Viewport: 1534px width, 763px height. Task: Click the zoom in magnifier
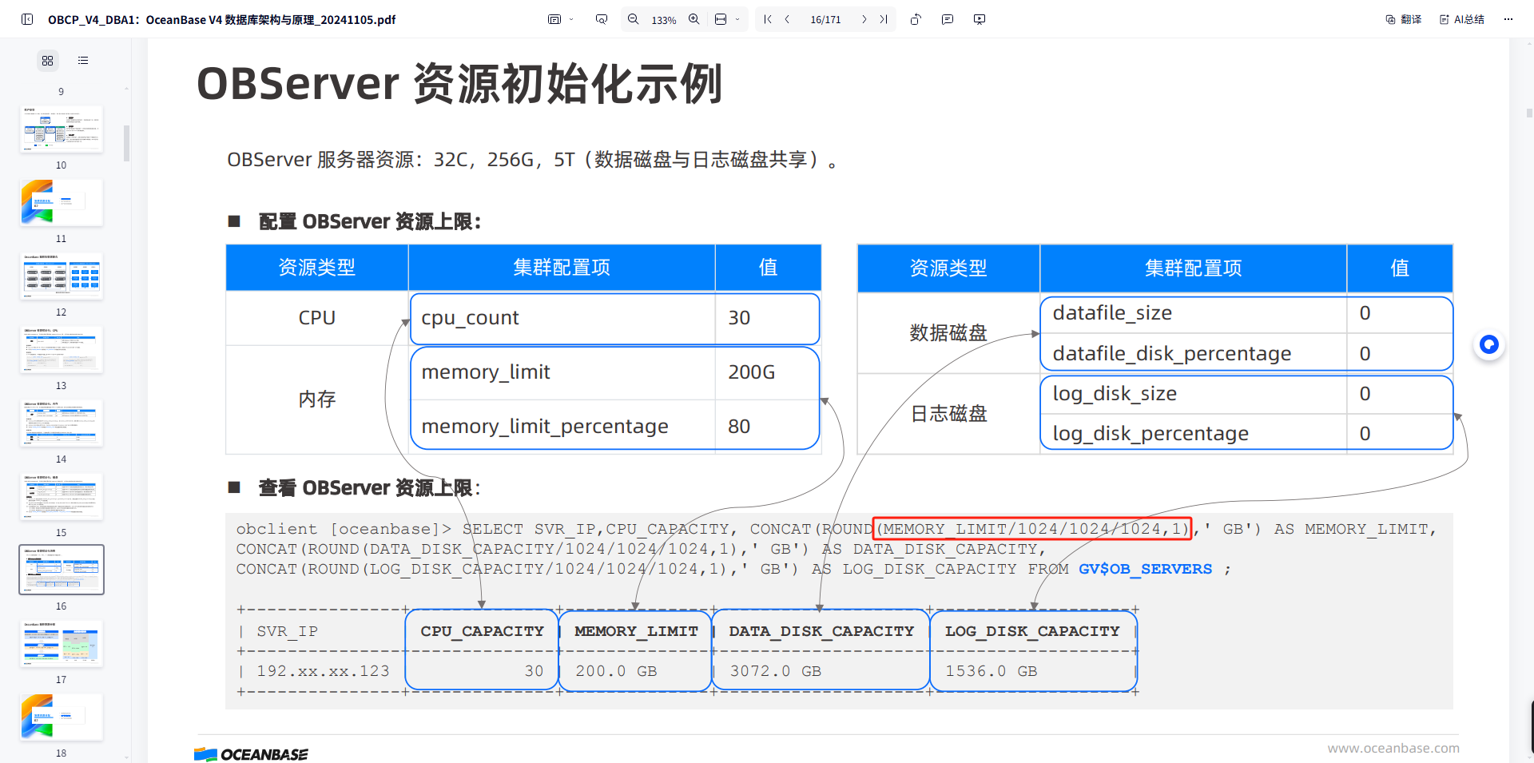693,19
